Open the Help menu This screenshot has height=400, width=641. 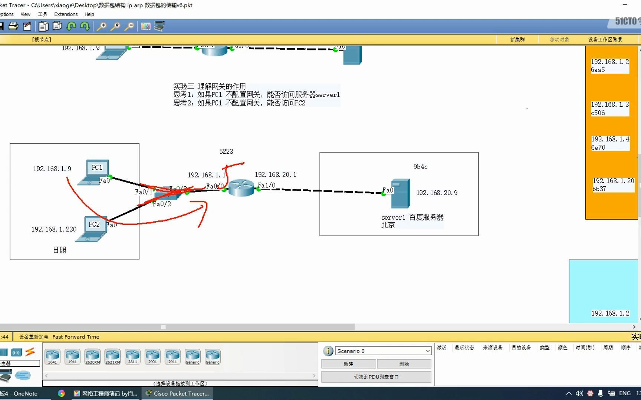[x=89, y=14]
